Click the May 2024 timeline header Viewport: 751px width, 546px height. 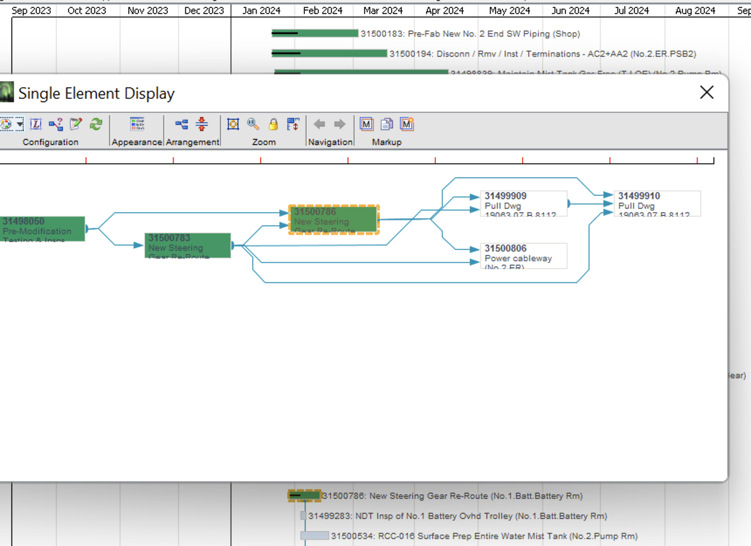point(510,10)
